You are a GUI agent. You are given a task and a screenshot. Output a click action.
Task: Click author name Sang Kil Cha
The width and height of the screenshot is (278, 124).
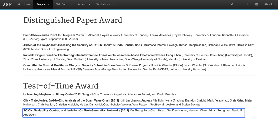tap(90, 94)
